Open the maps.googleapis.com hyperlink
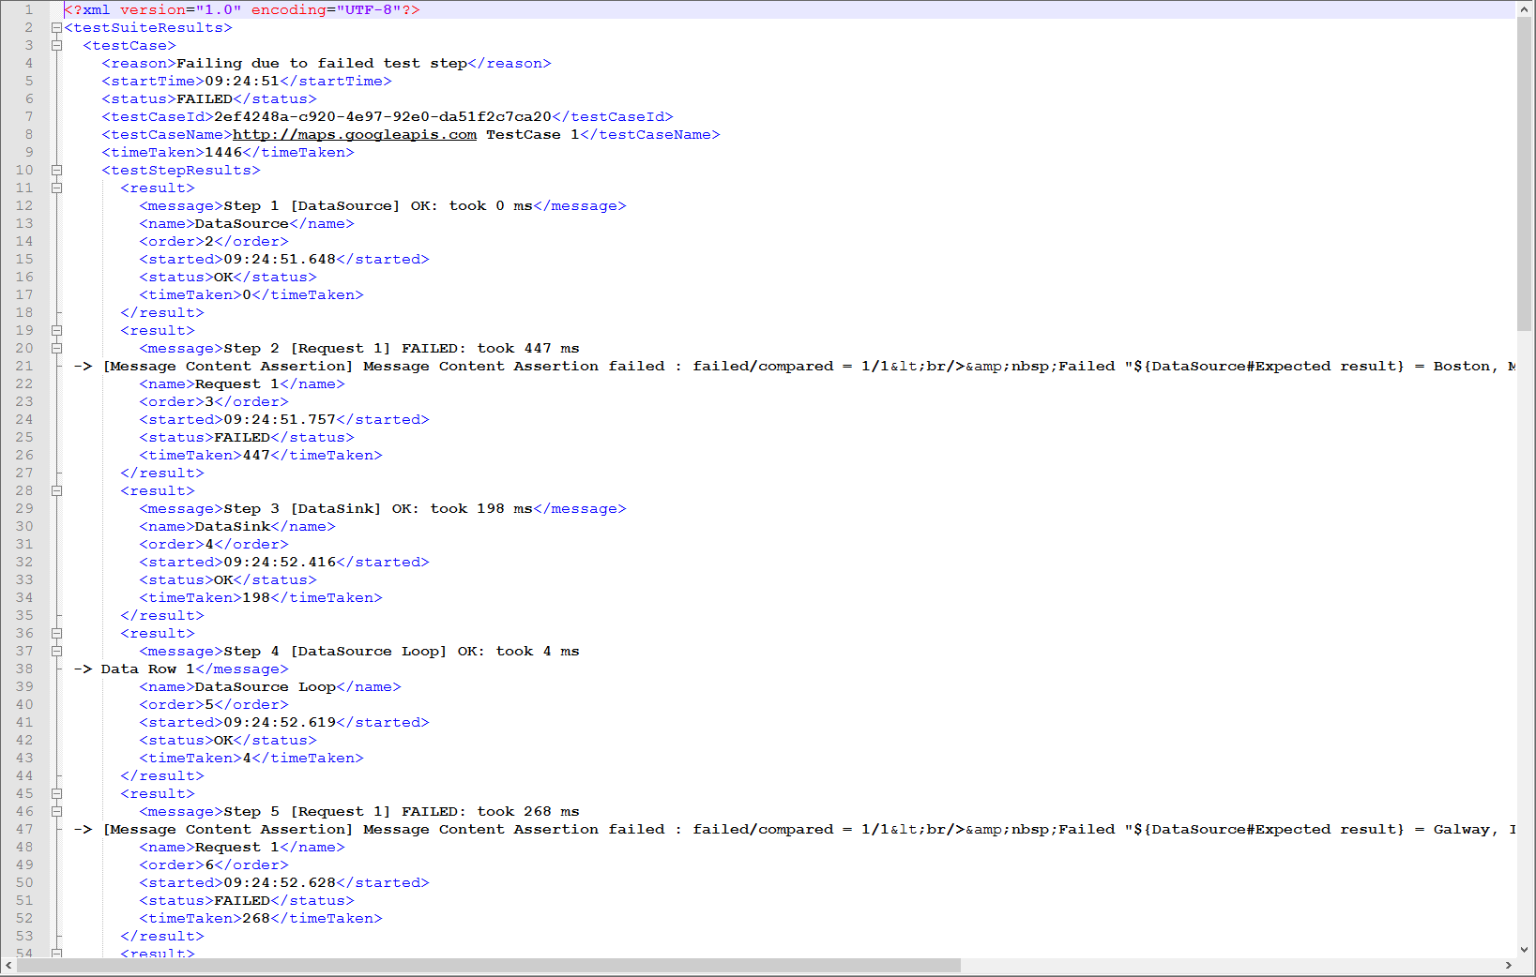 [x=355, y=134]
